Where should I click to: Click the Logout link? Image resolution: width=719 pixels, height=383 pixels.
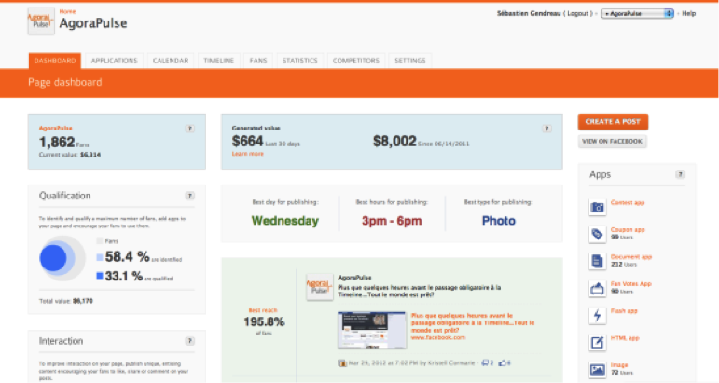[x=578, y=14]
